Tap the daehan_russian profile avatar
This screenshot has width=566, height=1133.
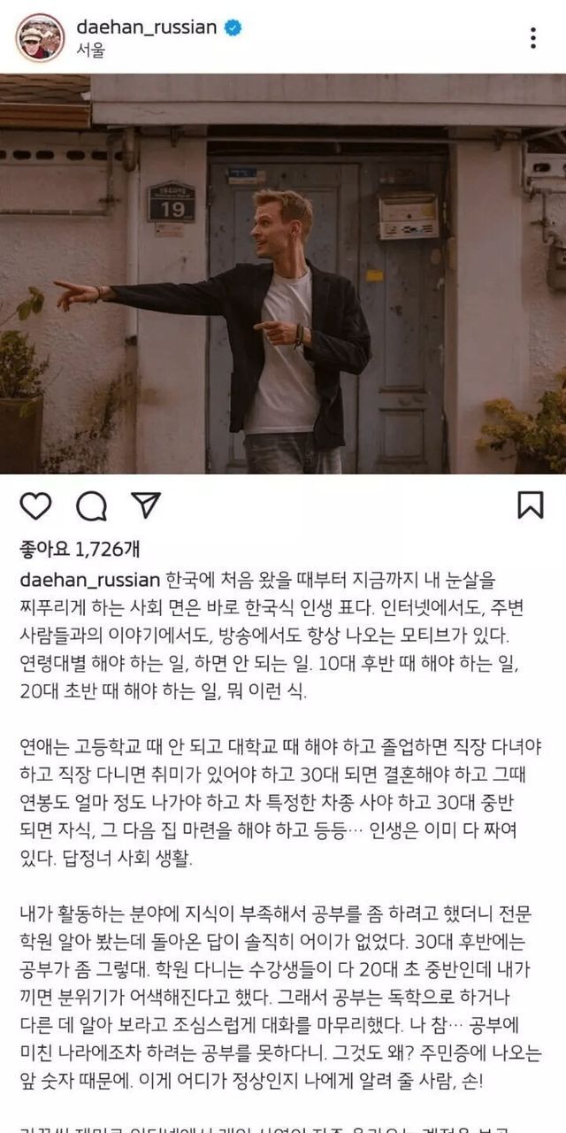point(40,38)
